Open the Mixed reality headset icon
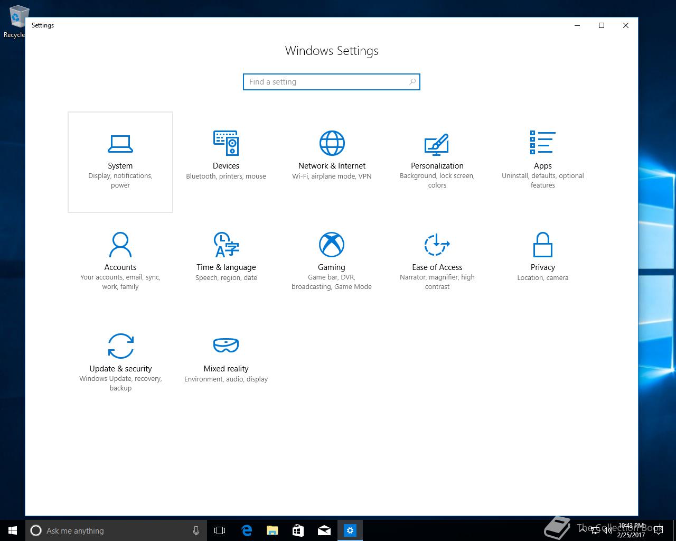Viewport: 676px width, 541px height. (x=226, y=346)
